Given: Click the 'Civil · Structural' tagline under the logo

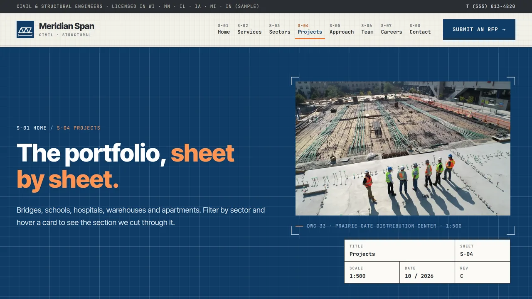Looking at the screenshot, I should (65, 35).
